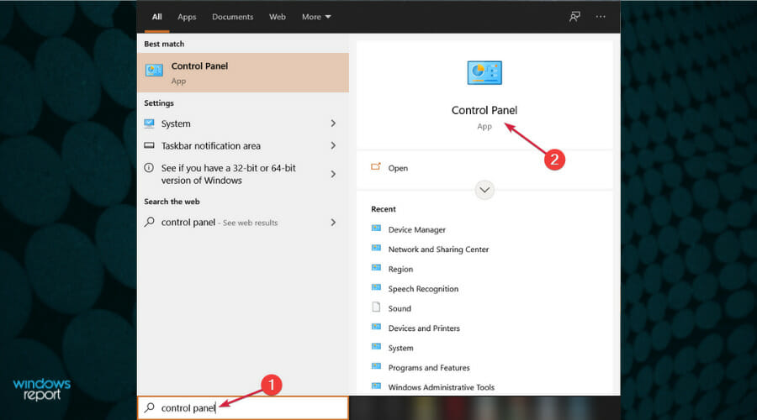Click Network and Sharing Center icon
This screenshot has height=420, width=757.
point(376,249)
